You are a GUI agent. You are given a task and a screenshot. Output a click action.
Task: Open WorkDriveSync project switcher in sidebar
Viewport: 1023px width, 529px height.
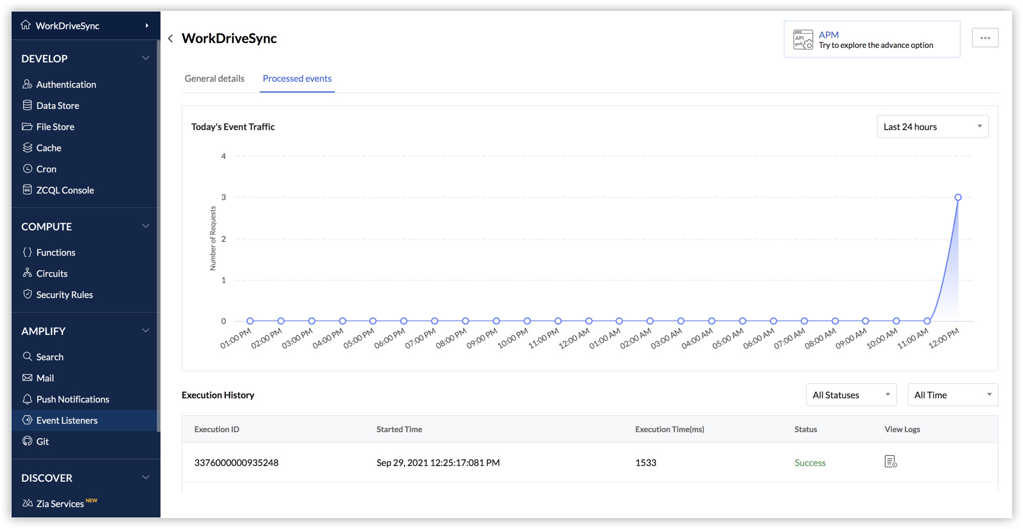click(85, 26)
